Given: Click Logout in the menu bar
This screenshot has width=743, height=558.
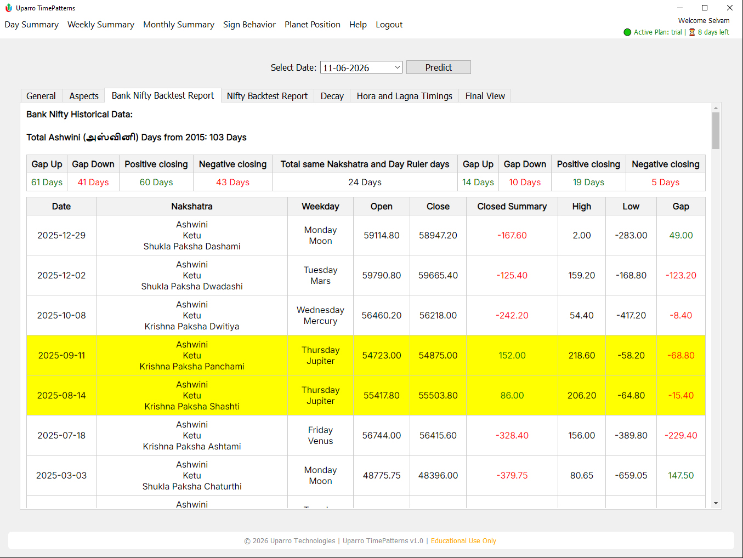Looking at the screenshot, I should [x=389, y=25].
